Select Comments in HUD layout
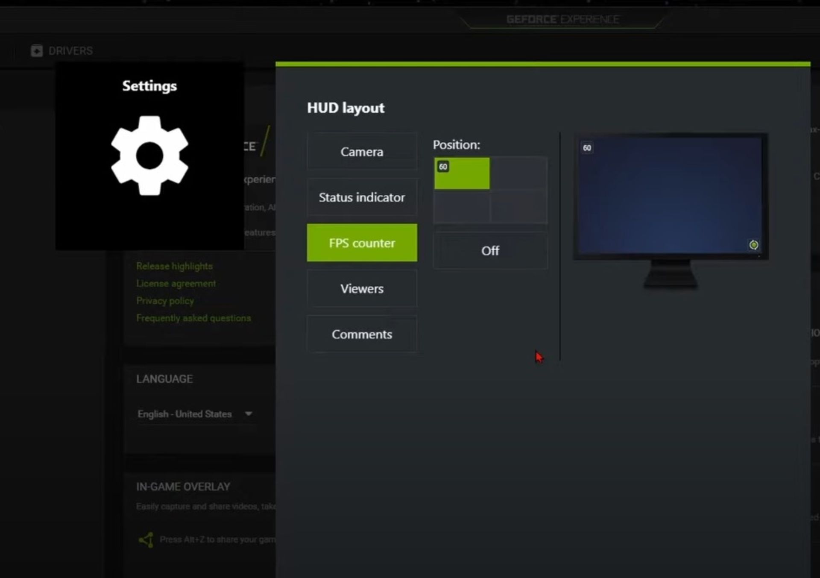The image size is (820, 578). point(362,334)
